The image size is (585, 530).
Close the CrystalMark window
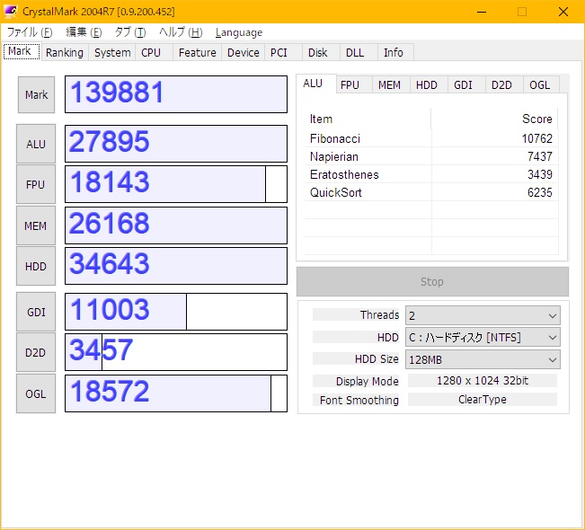pyautogui.click(x=563, y=12)
